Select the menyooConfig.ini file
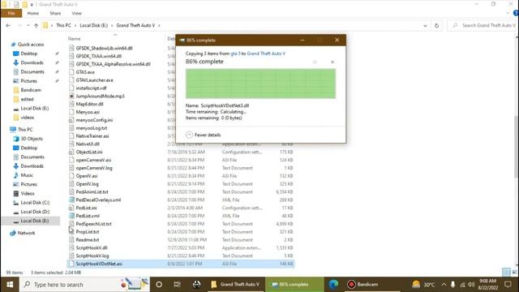Screen dimensions: 519x292 [94, 120]
